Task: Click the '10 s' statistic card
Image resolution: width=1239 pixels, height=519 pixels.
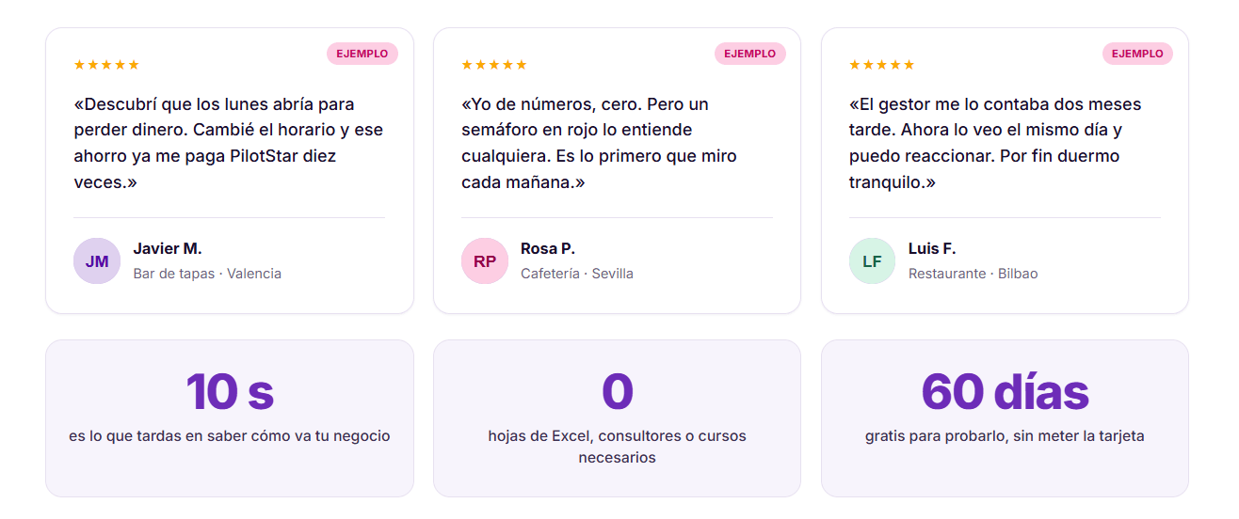Action: (230, 418)
